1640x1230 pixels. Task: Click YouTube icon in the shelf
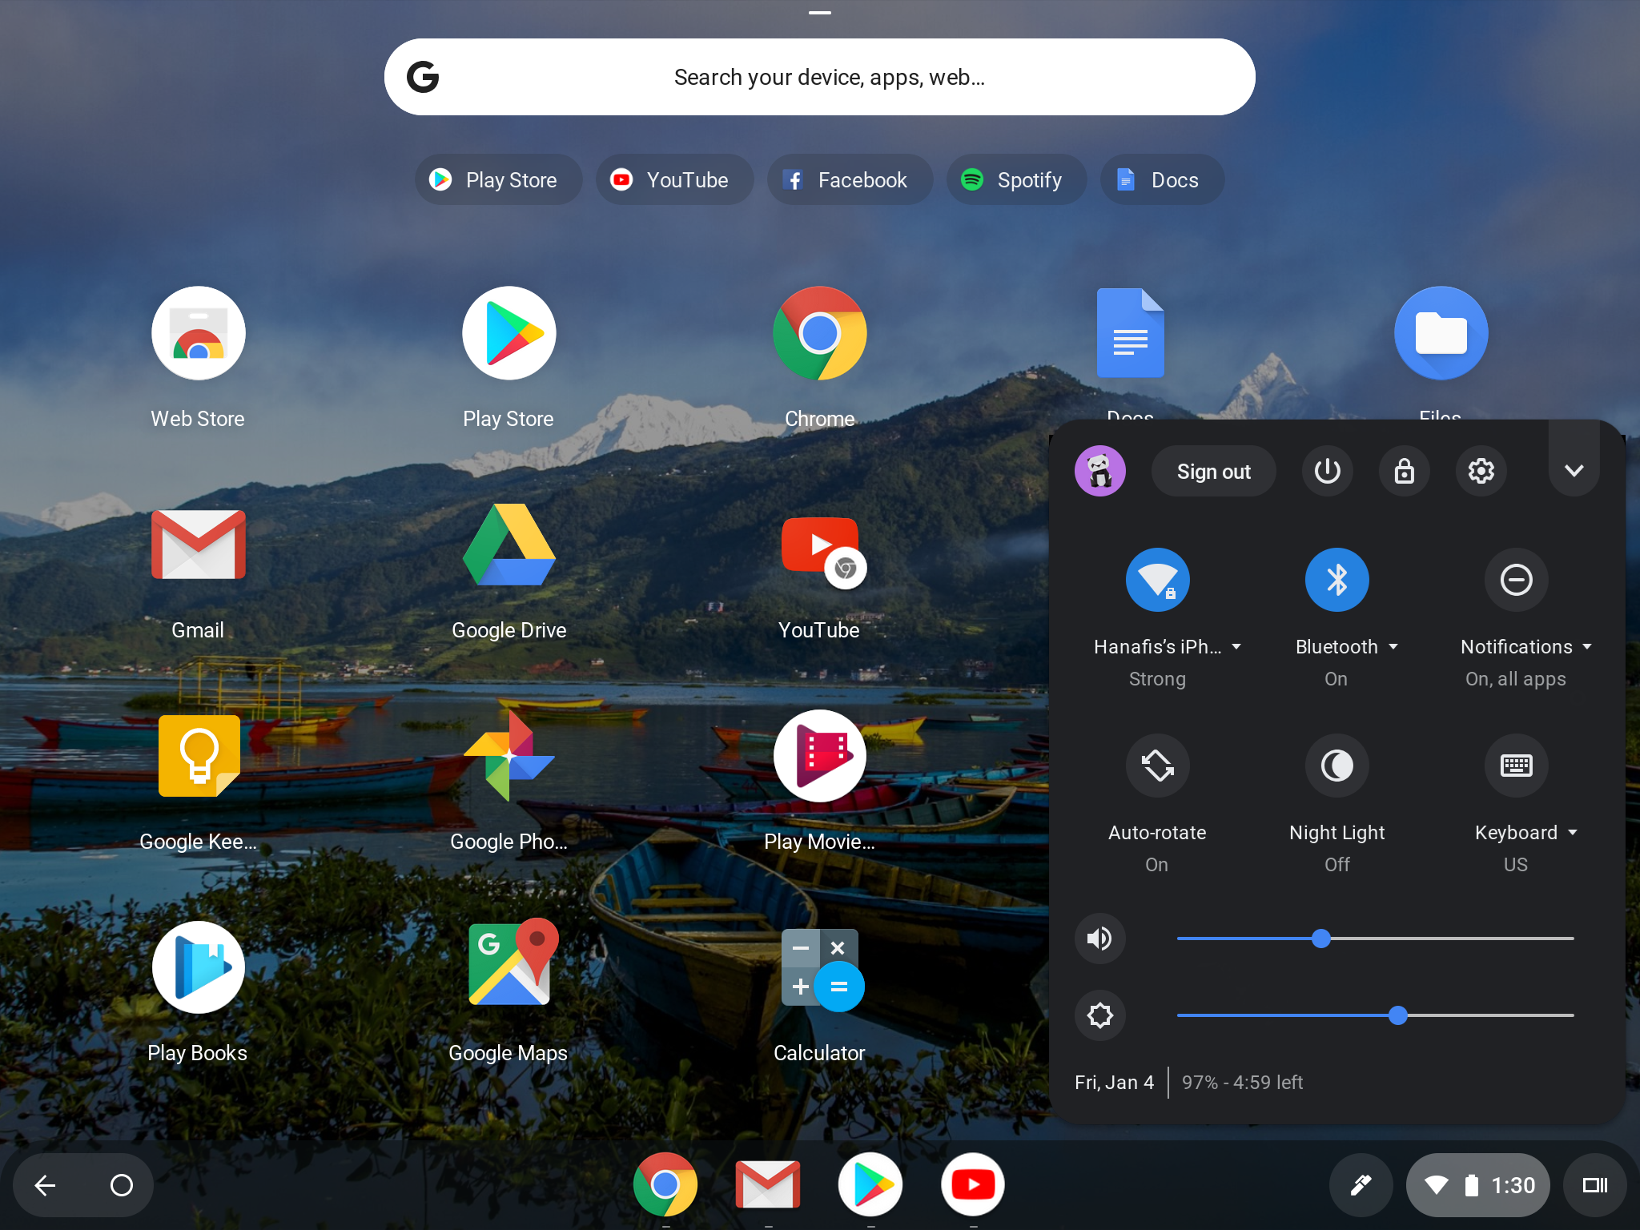pos(973,1185)
